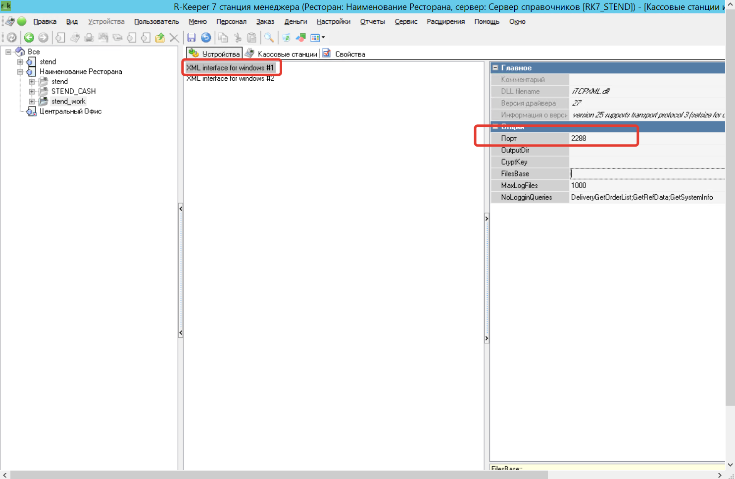The height and width of the screenshot is (479, 735).
Task: Expand the stend_work tree node
Action: point(32,102)
